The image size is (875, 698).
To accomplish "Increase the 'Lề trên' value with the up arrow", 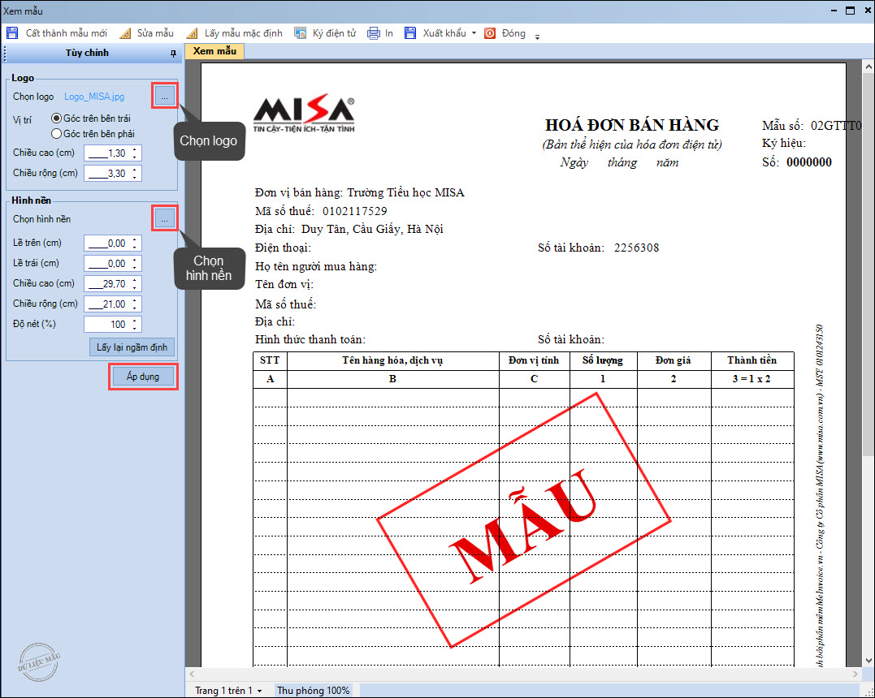I will coord(135,239).
